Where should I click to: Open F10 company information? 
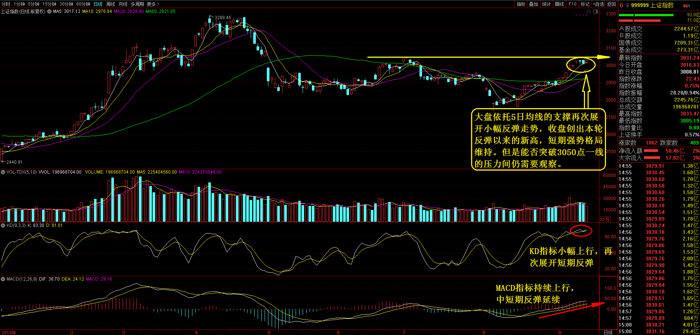(x=572, y=4)
